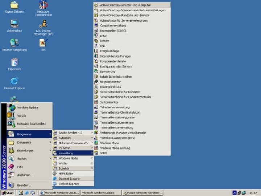The image size is (261, 196).
Task: Select Terminaldienste-Clientinstallation entry
Action: point(132,112)
